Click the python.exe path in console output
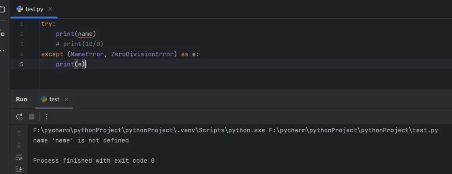This screenshot has height=174, width=452. (x=149, y=130)
